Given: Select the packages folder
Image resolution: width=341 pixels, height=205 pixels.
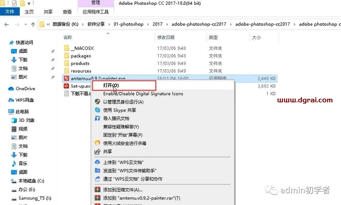Looking at the screenshot, I should [x=81, y=56].
